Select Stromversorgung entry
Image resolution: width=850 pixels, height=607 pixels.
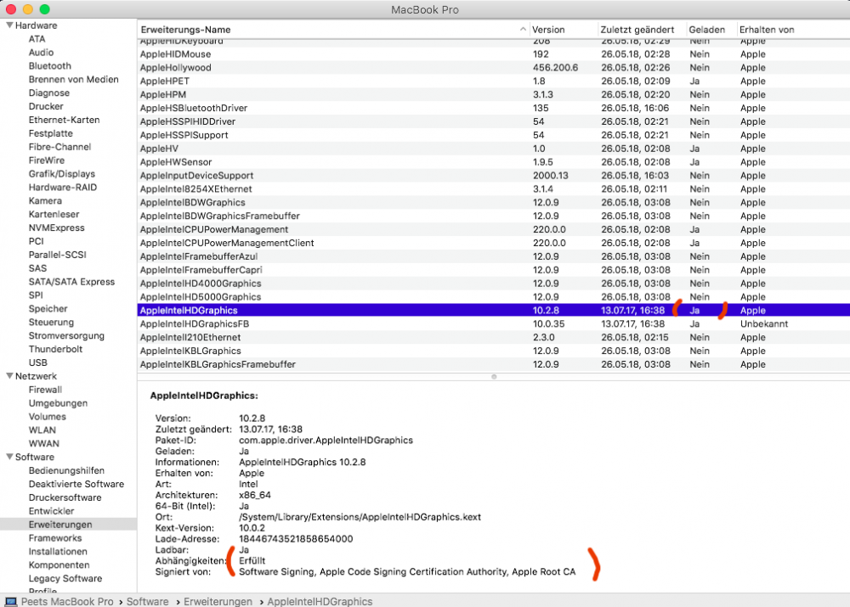pos(66,335)
